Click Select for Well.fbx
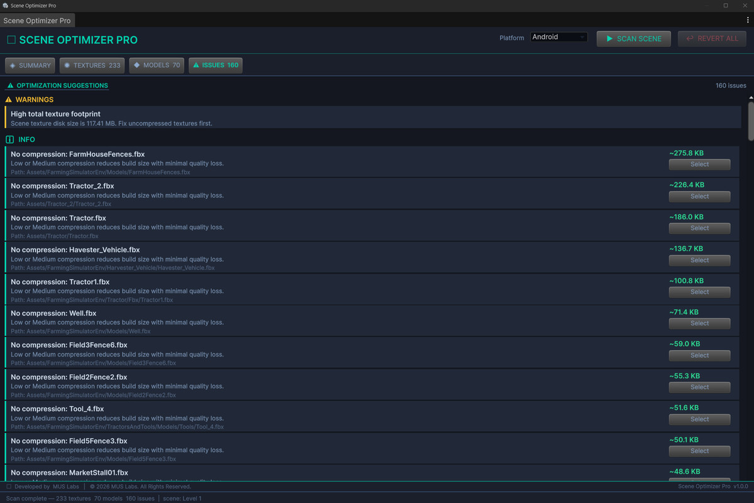The height and width of the screenshot is (503, 754). [x=699, y=323]
